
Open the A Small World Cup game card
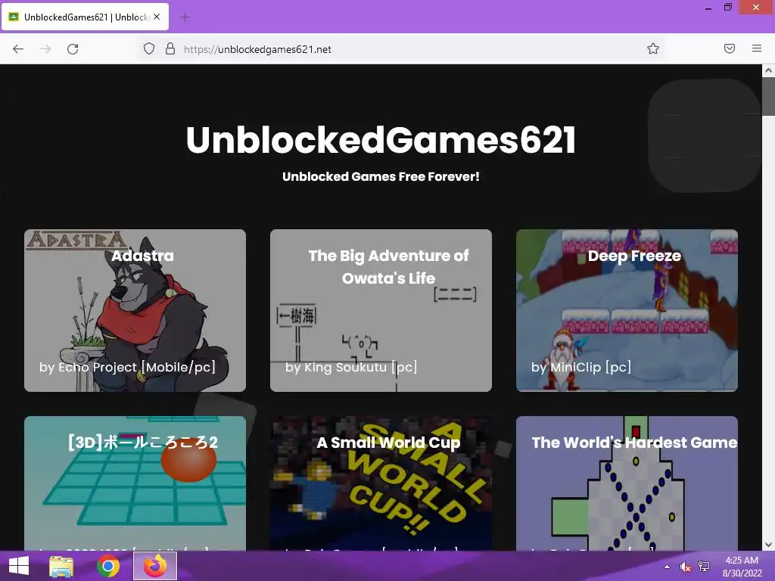pyautogui.click(x=381, y=483)
